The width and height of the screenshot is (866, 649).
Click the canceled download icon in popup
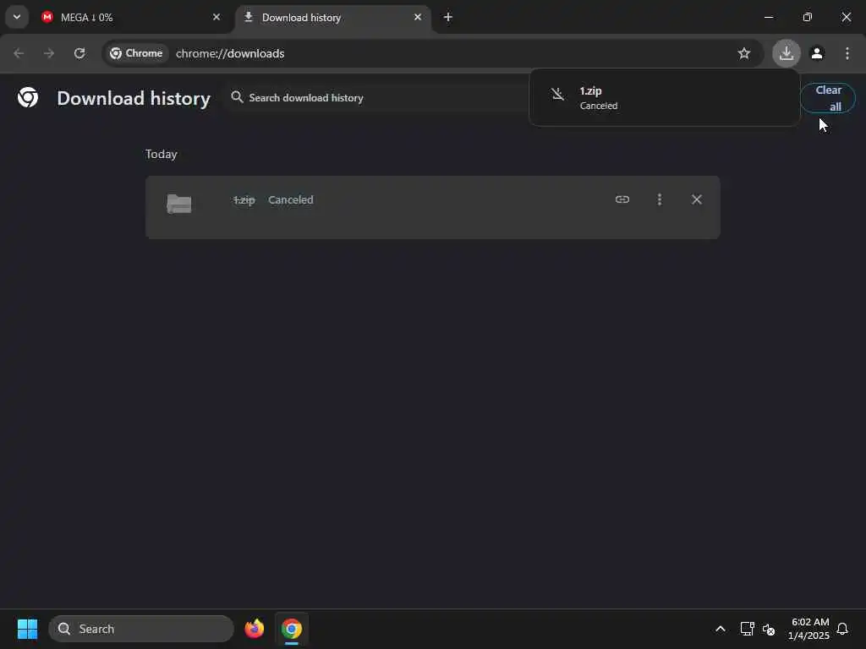pos(558,95)
